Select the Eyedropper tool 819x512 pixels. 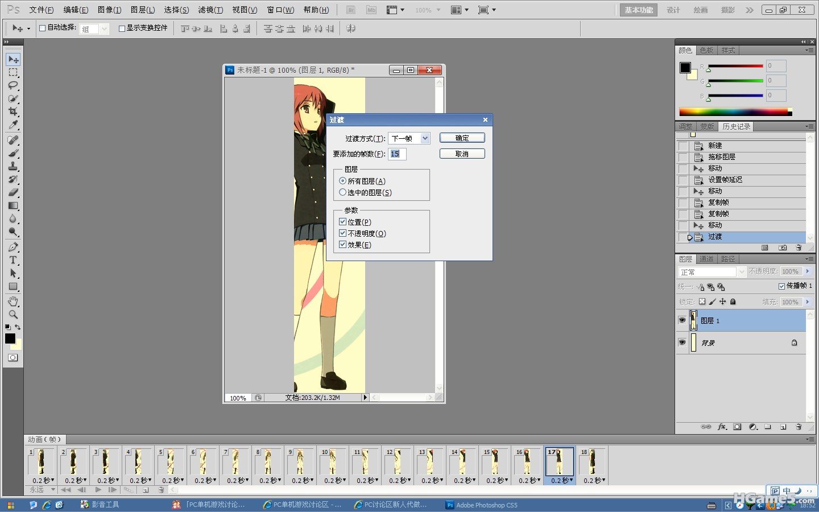13,125
